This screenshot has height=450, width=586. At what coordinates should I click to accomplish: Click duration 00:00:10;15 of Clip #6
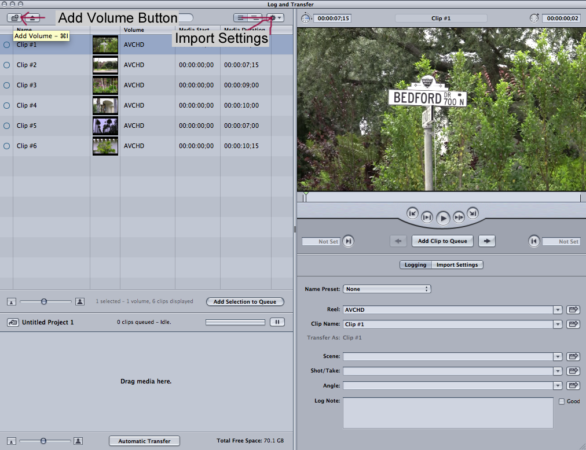(241, 146)
